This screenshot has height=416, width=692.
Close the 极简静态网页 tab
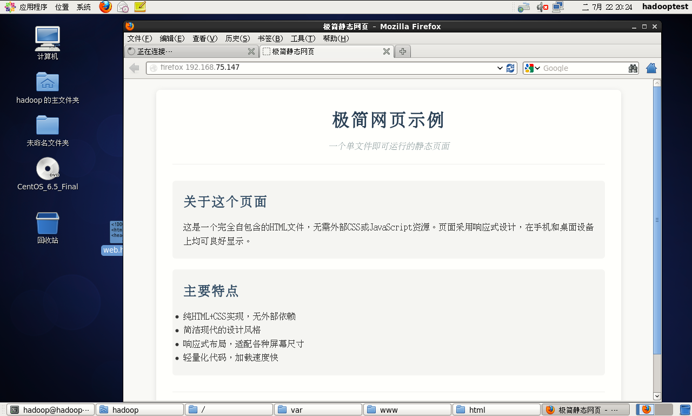tap(387, 51)
